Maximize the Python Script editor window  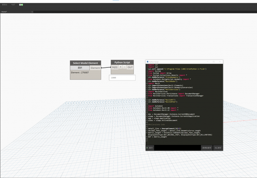coord(213,62)
